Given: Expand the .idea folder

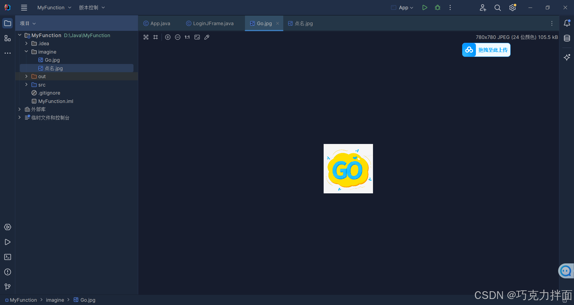Looking at the screenshot, I should (x=26, y=43).
